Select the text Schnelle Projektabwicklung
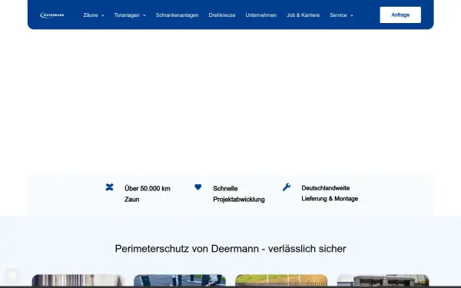This screenshot has height=288, width=461. [x=239, y=194]
